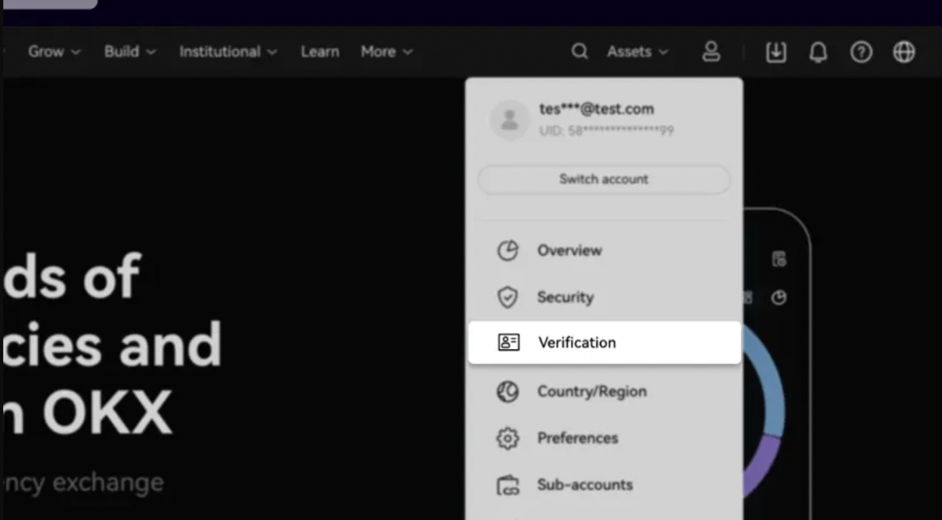The image size is (942, 520).
Task: Click the user avatar thumbnail
Action: (x=509, y=120)
